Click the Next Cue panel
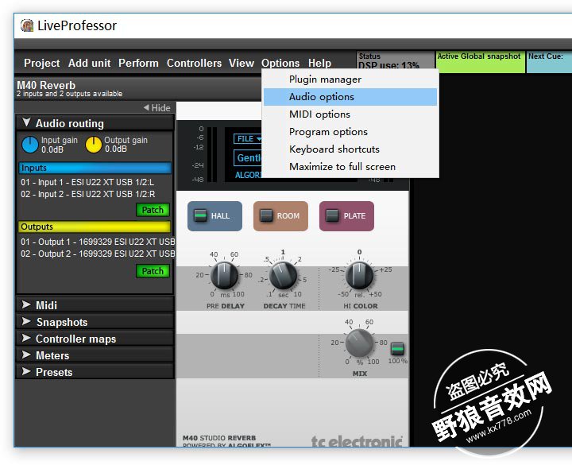572x465 pixels. pos(549,62)
